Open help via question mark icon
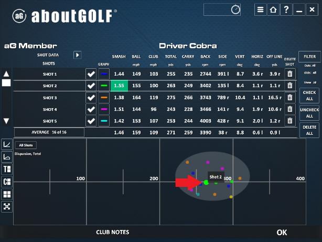Viewport: 322px width, 242px height. 286,9
